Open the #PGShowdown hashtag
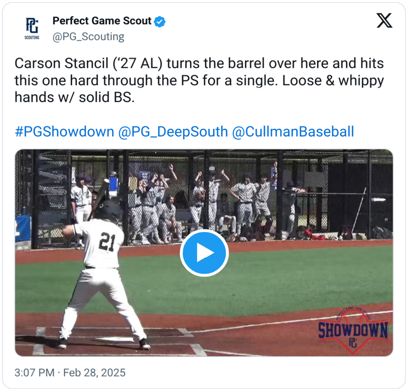This screenshot has width=408, height=391. [65, 131]
